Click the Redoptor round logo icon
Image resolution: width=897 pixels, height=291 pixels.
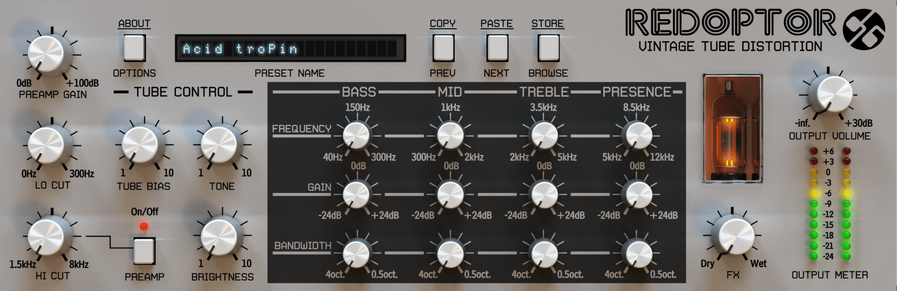point(864,29)
